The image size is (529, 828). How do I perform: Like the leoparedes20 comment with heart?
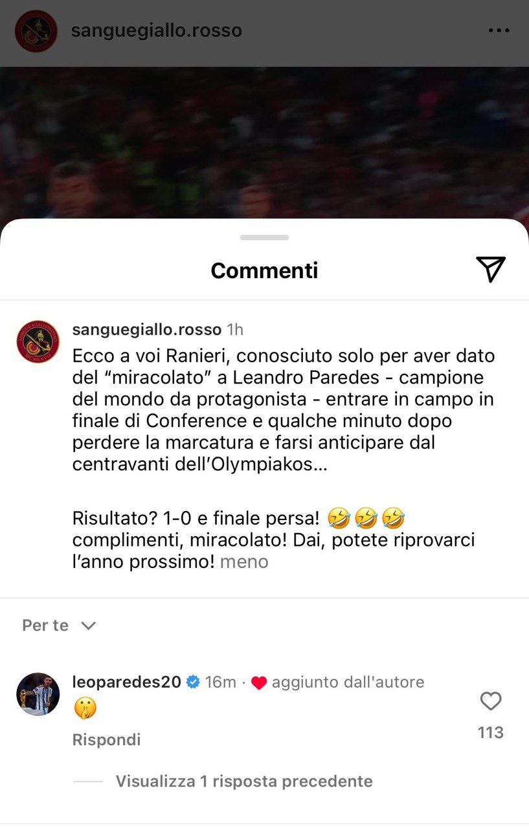pyautogui.click(x=491, y=701)
